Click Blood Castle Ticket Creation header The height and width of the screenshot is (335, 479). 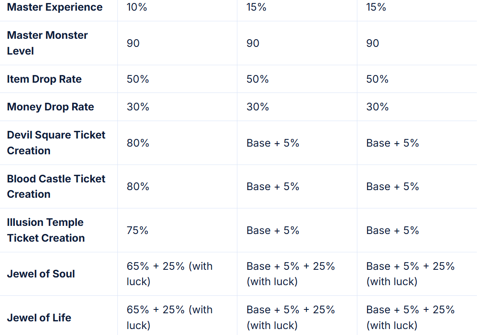pyautogui.click(x=56, y=186)
